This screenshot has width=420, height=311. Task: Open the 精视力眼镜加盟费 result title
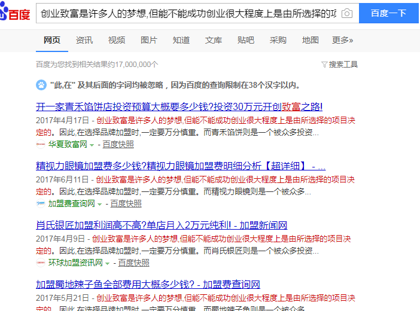tap(181, 166)
